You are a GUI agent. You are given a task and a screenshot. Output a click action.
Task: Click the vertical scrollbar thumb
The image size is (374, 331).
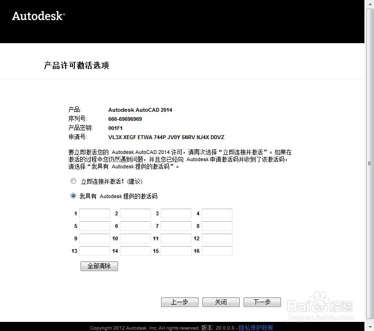pos(370,164)
